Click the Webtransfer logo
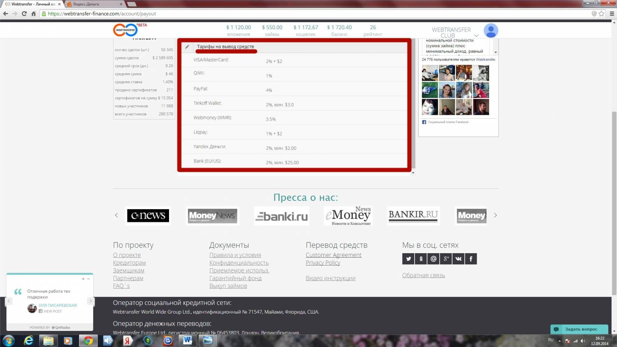The height and width of the screenshot is (347, 617). [125, 30]
